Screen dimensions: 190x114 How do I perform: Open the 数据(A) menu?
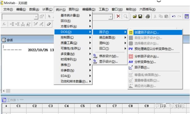click(34, 9)
